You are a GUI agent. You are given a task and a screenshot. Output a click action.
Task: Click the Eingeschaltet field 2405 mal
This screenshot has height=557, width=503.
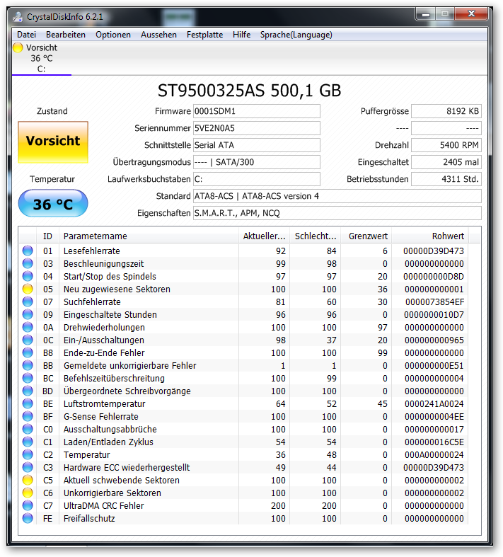[446, 162]
